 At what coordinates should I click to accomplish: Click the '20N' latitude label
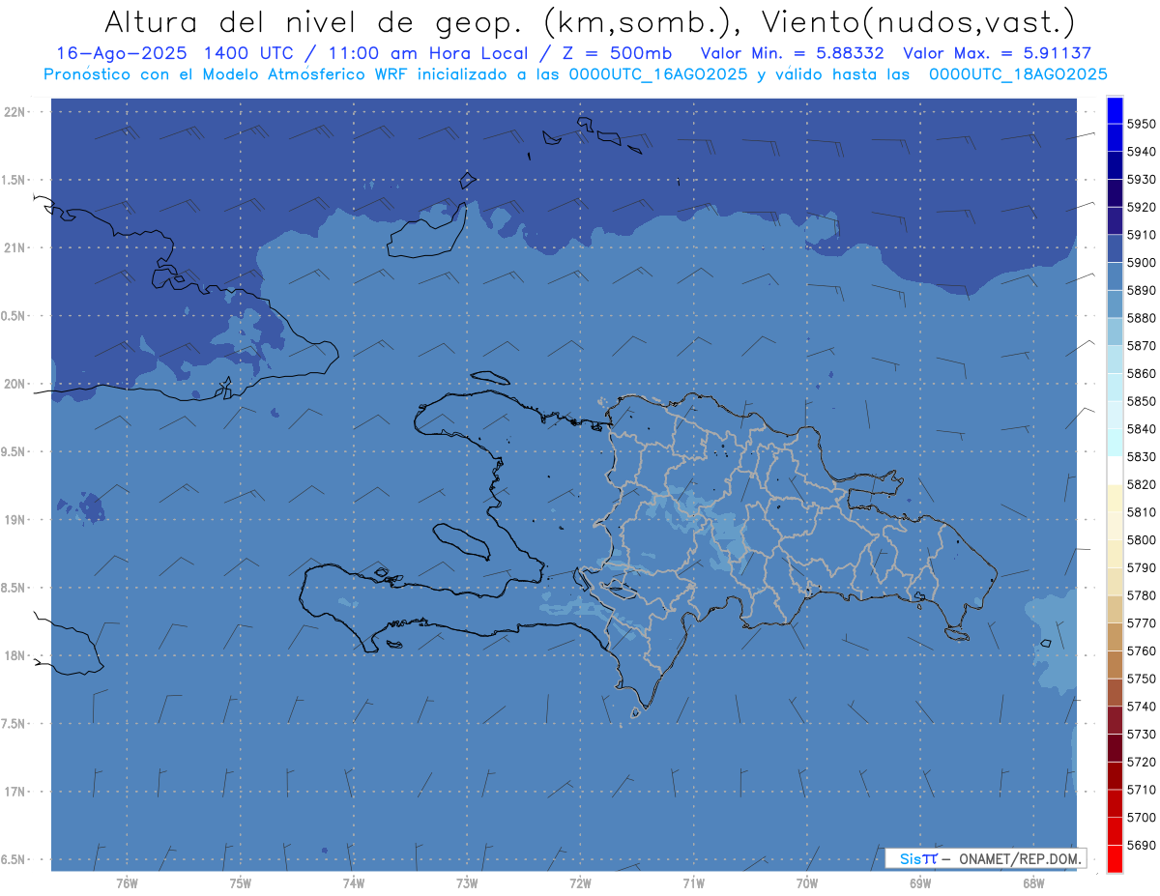[x=14, y=384]
